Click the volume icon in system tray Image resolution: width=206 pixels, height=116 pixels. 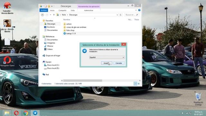tap(183, 113)
